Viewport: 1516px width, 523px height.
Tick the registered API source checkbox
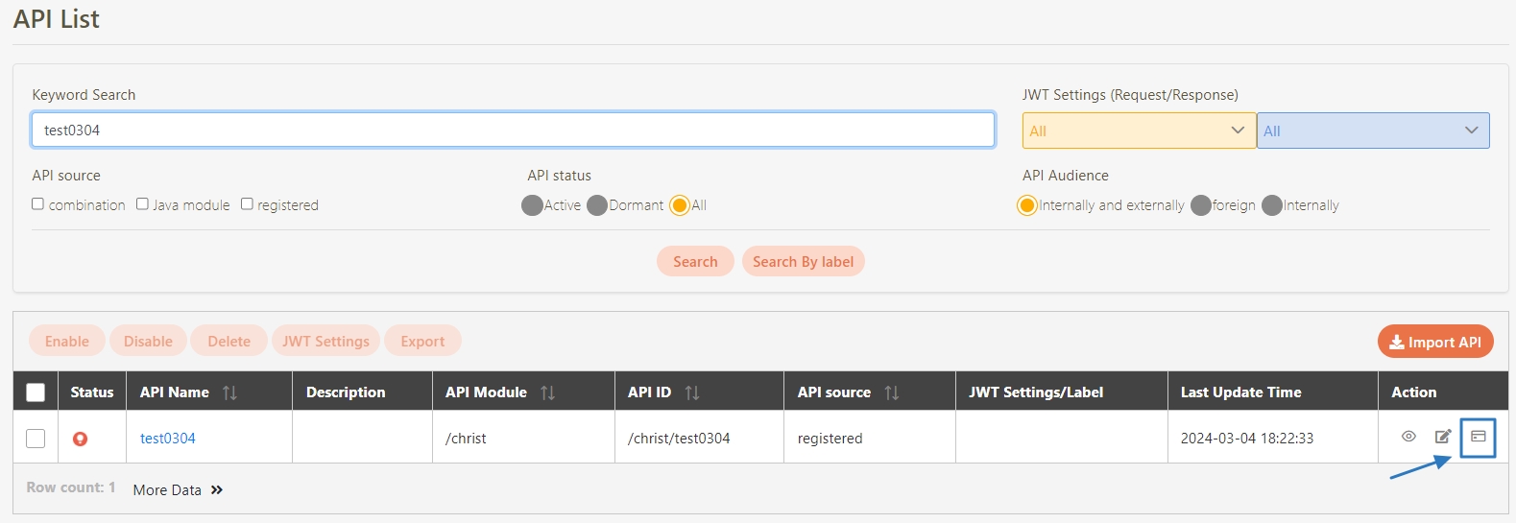pos(247,204)
